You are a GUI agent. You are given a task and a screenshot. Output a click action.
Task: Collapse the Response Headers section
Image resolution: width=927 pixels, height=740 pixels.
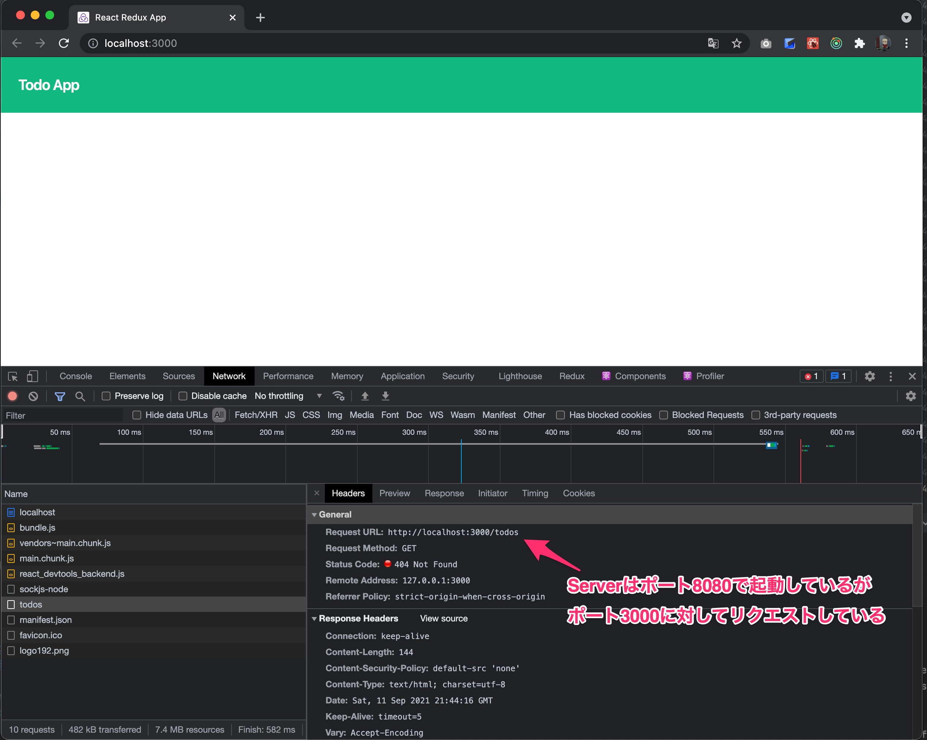pyautogui.click(x=314, y=618)
